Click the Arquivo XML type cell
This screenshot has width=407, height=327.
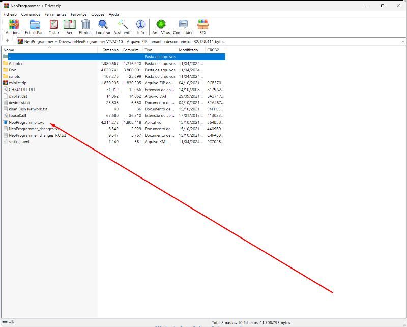point(156,142)
